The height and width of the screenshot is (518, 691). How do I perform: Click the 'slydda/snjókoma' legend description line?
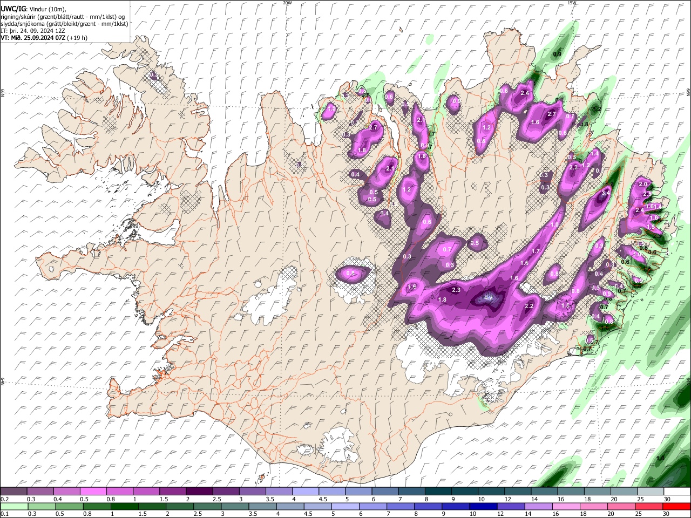64,24
